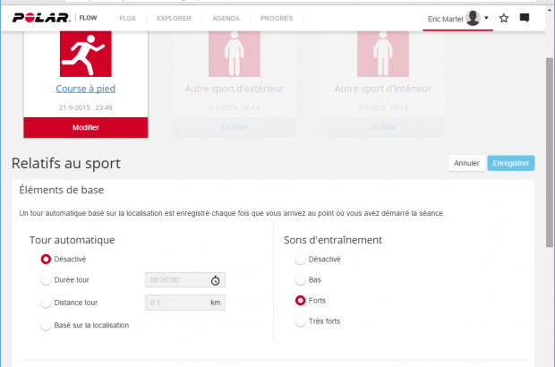This screenshot has width=555, height=367.
Task: Select Basé sur la localisation option
Action: pyautogui.click(x=47, y=325)
